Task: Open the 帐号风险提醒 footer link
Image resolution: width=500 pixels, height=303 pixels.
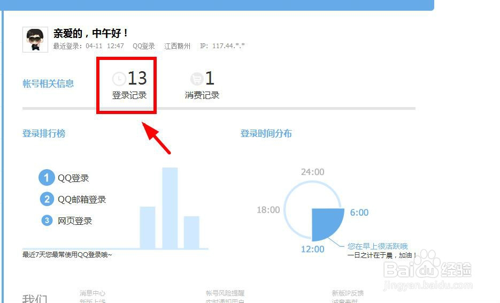Action: click(x=225, y=293)
